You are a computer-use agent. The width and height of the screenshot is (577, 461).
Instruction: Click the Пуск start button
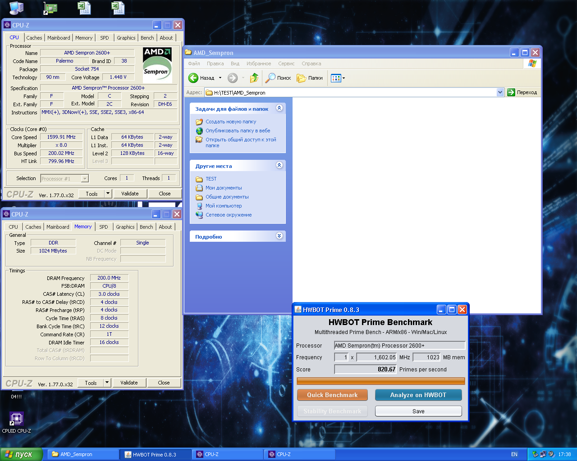[x=21, y=454]
